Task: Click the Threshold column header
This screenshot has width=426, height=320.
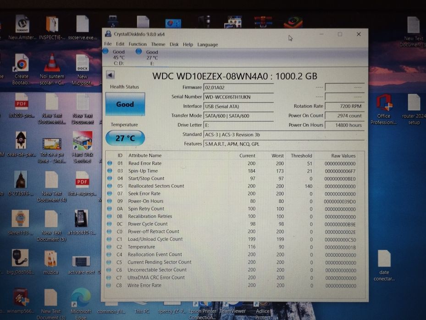Action: pyautogui.click(x=301, y=156)
